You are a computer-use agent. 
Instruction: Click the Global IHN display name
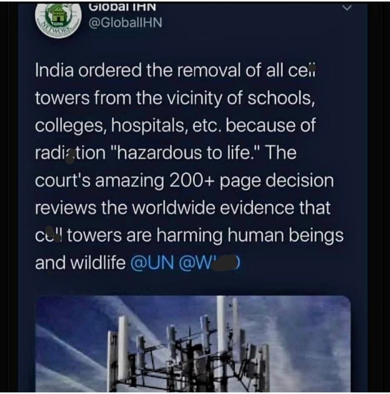[123, 7]
